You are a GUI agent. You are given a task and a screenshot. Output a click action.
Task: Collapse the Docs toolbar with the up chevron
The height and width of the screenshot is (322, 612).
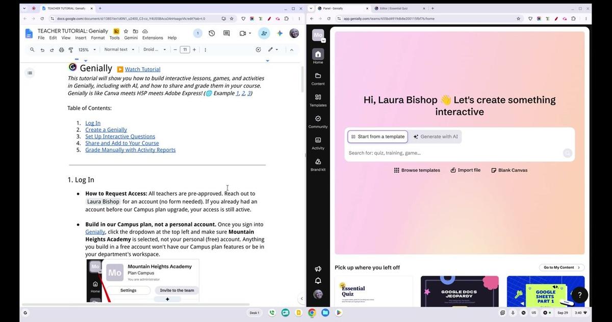tap(292, 49)
